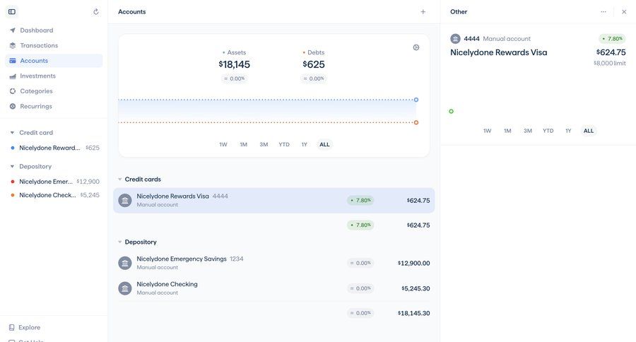Select ALL range in Accounts chart
This screenshot has width=636, height=342.
click(324, 144)
